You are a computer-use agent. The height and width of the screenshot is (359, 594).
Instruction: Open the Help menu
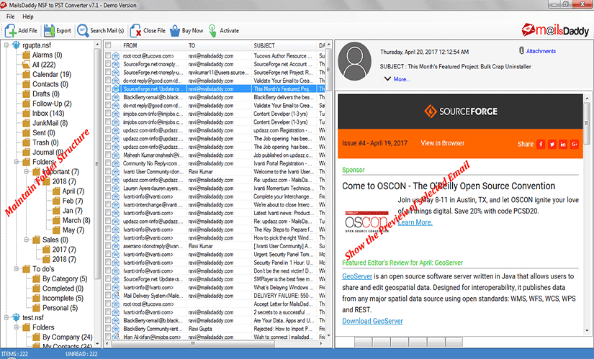[x=27, y=17]
